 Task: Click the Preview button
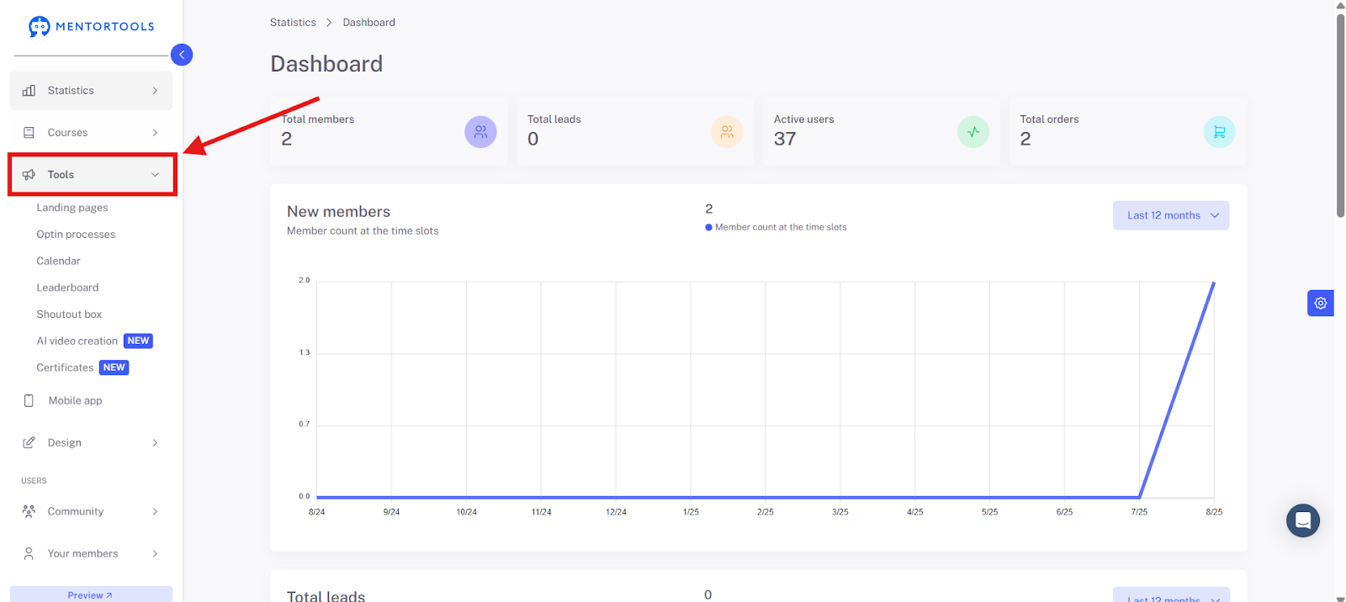coord(91,594)
